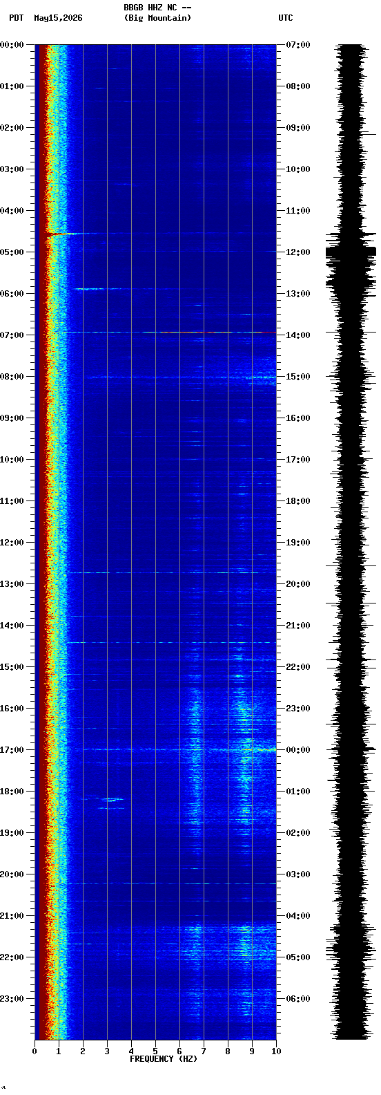Click the 'UTC' timezone label
381x1095 pixels.
(x=286, y=18)
